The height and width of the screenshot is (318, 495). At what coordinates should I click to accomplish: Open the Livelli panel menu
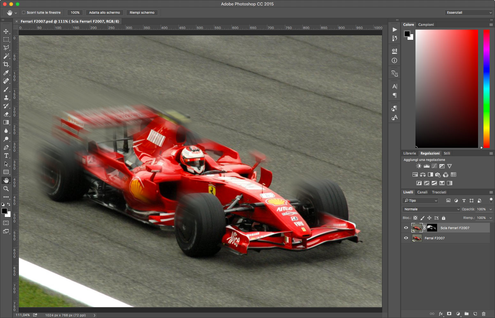click(x=491, y=192)
